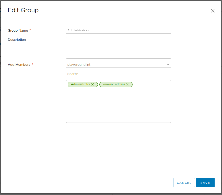Screen dimensions: 222x195
Task: Focus the Group Name input field
Action: [118, 30]
